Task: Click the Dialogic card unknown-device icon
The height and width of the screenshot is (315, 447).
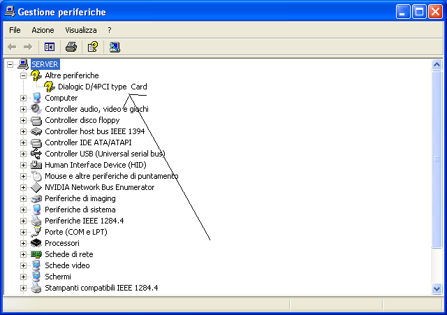Action: [50, 87]
